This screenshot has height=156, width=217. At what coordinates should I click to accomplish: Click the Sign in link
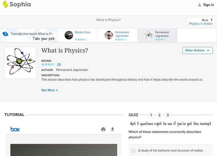click(x=208, y=5)
